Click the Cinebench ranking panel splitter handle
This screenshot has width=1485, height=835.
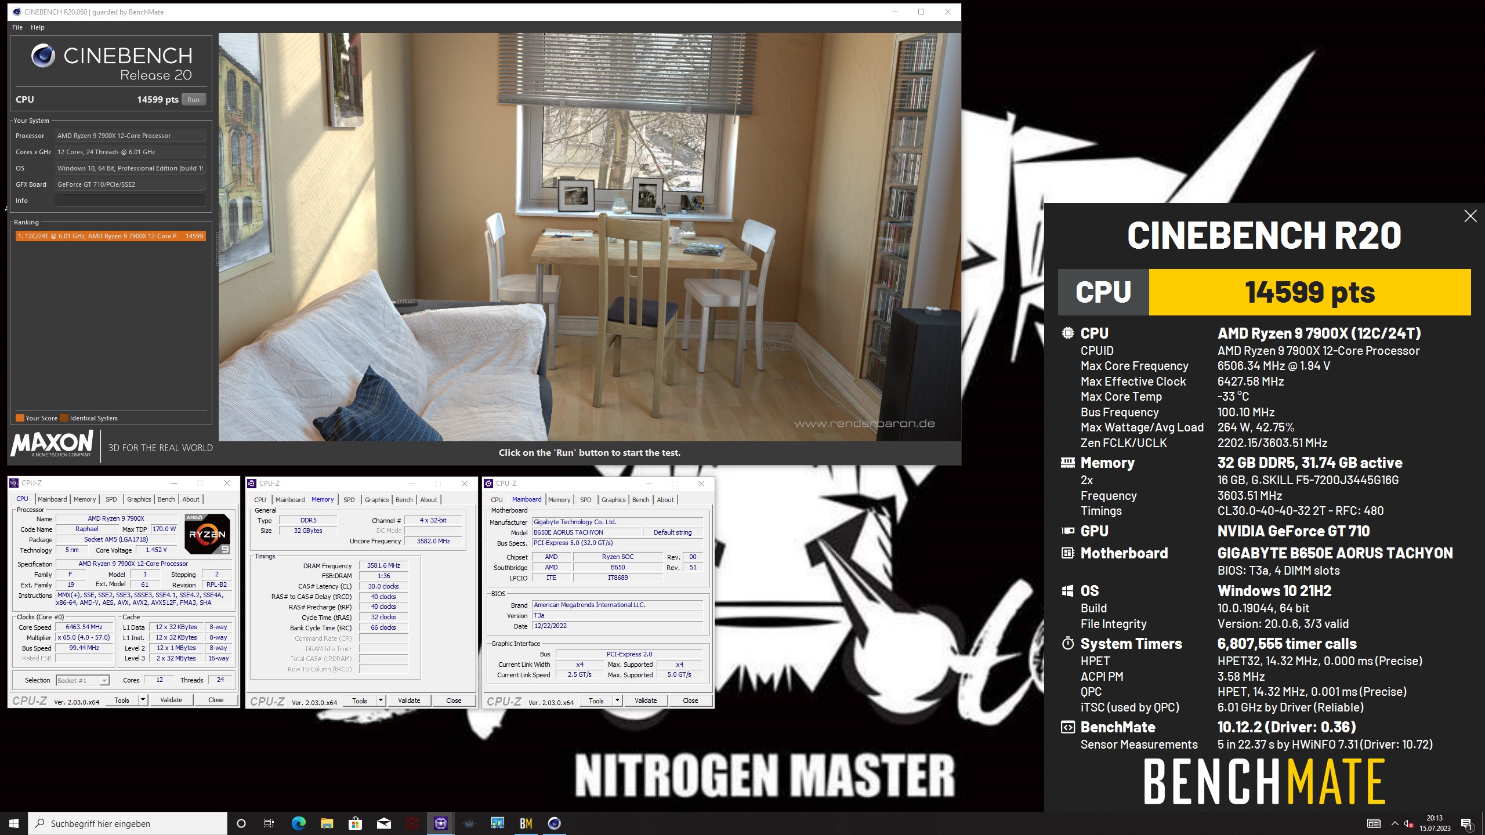217,249
